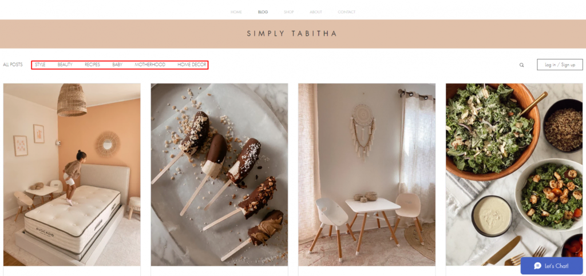Open the bedroom mattress post thumbnail

72,174
